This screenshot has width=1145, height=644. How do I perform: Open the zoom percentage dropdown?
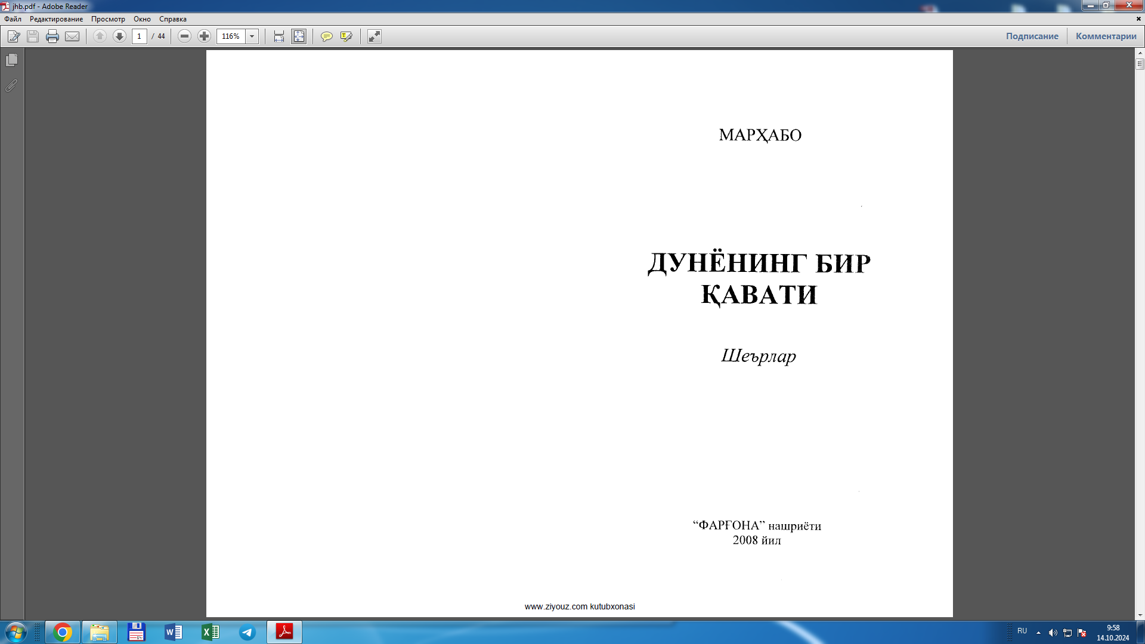[252, 36]
